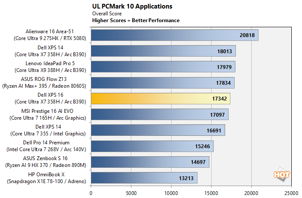Click the 25000 axis tick label

click(x=291, y=193)
